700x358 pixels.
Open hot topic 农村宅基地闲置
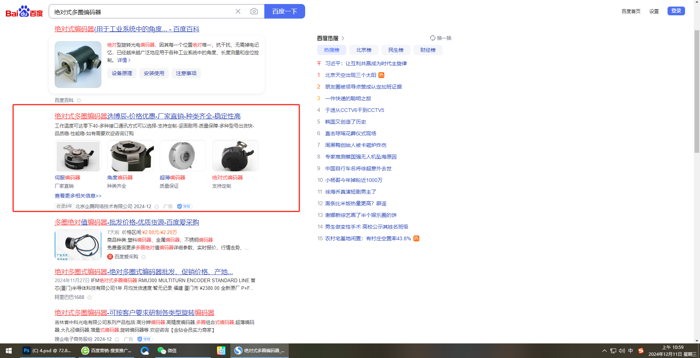coord(368,238)
